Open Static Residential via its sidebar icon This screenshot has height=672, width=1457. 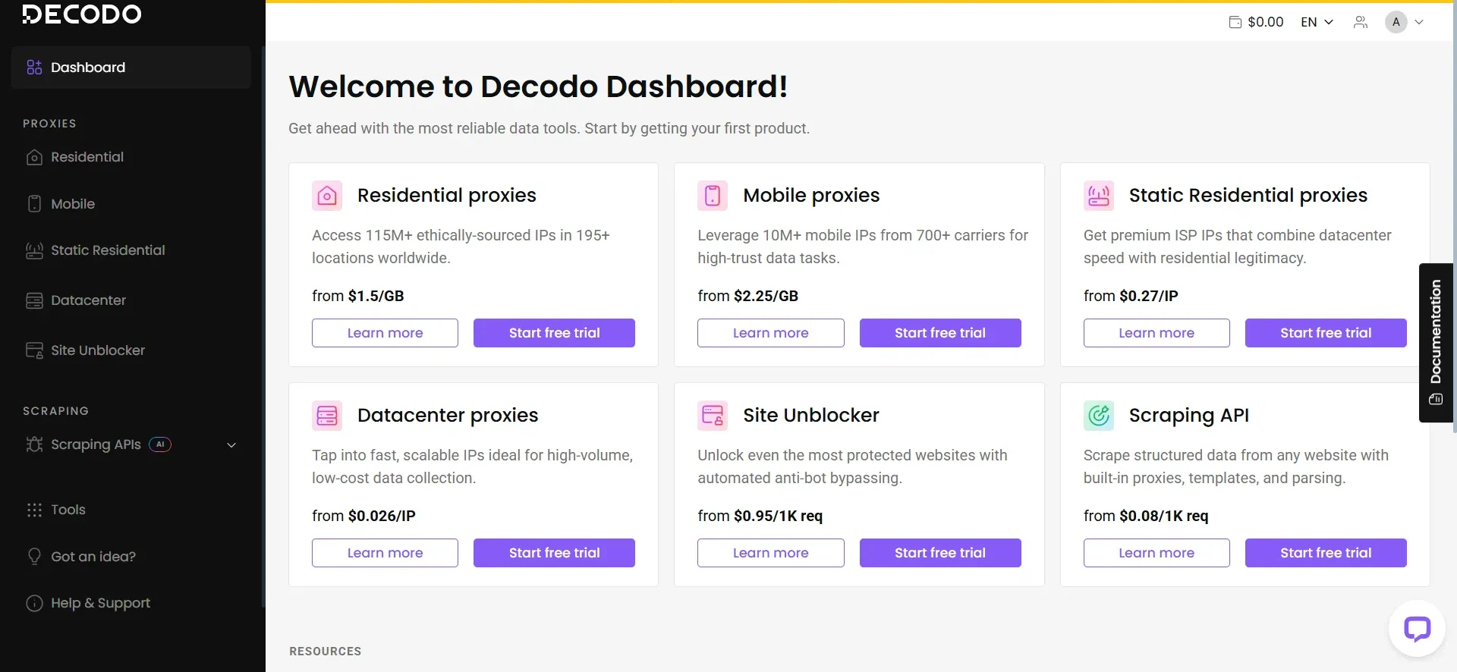coord(35,250)
